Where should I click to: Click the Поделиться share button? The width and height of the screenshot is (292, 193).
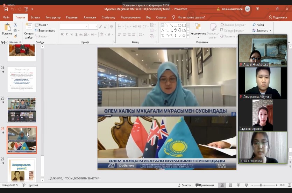point(278,17)
